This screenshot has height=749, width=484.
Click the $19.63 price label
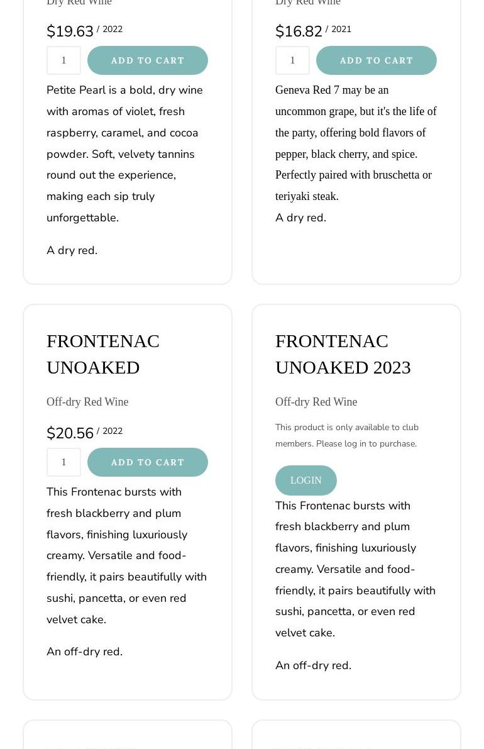pos(70,31)
